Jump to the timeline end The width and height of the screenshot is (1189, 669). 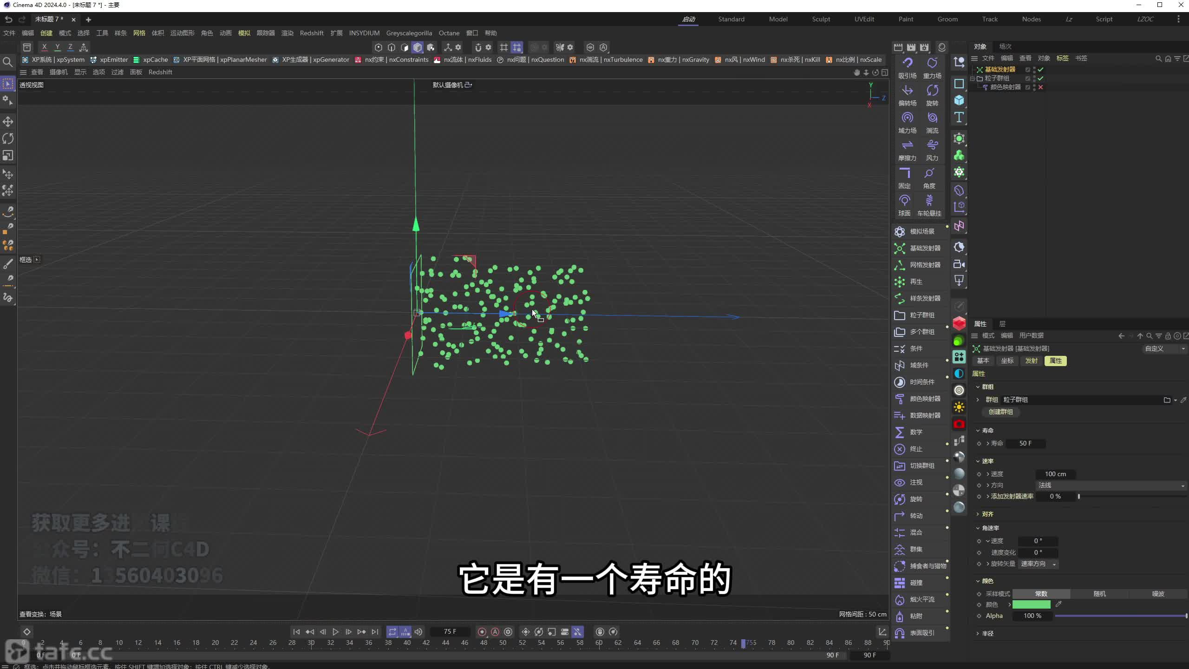coord(375,632)
